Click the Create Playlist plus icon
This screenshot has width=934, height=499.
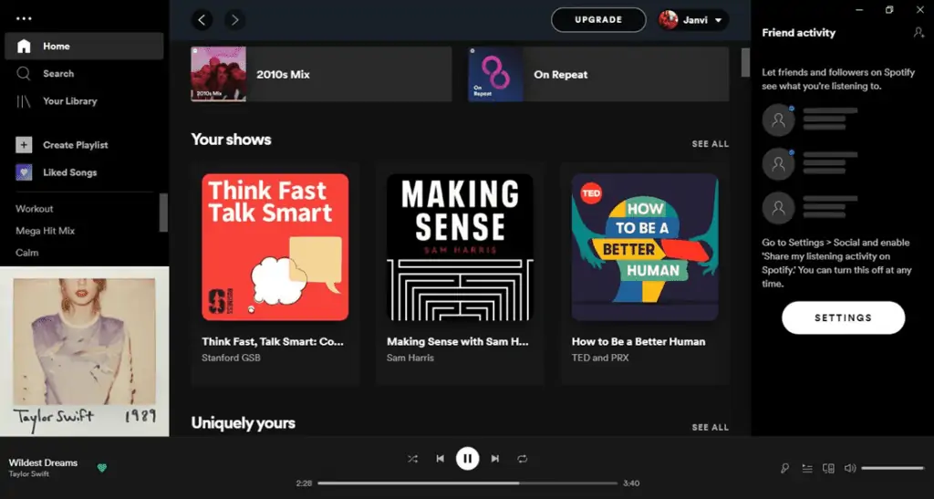pyautogui.click(x=24, y=145)
